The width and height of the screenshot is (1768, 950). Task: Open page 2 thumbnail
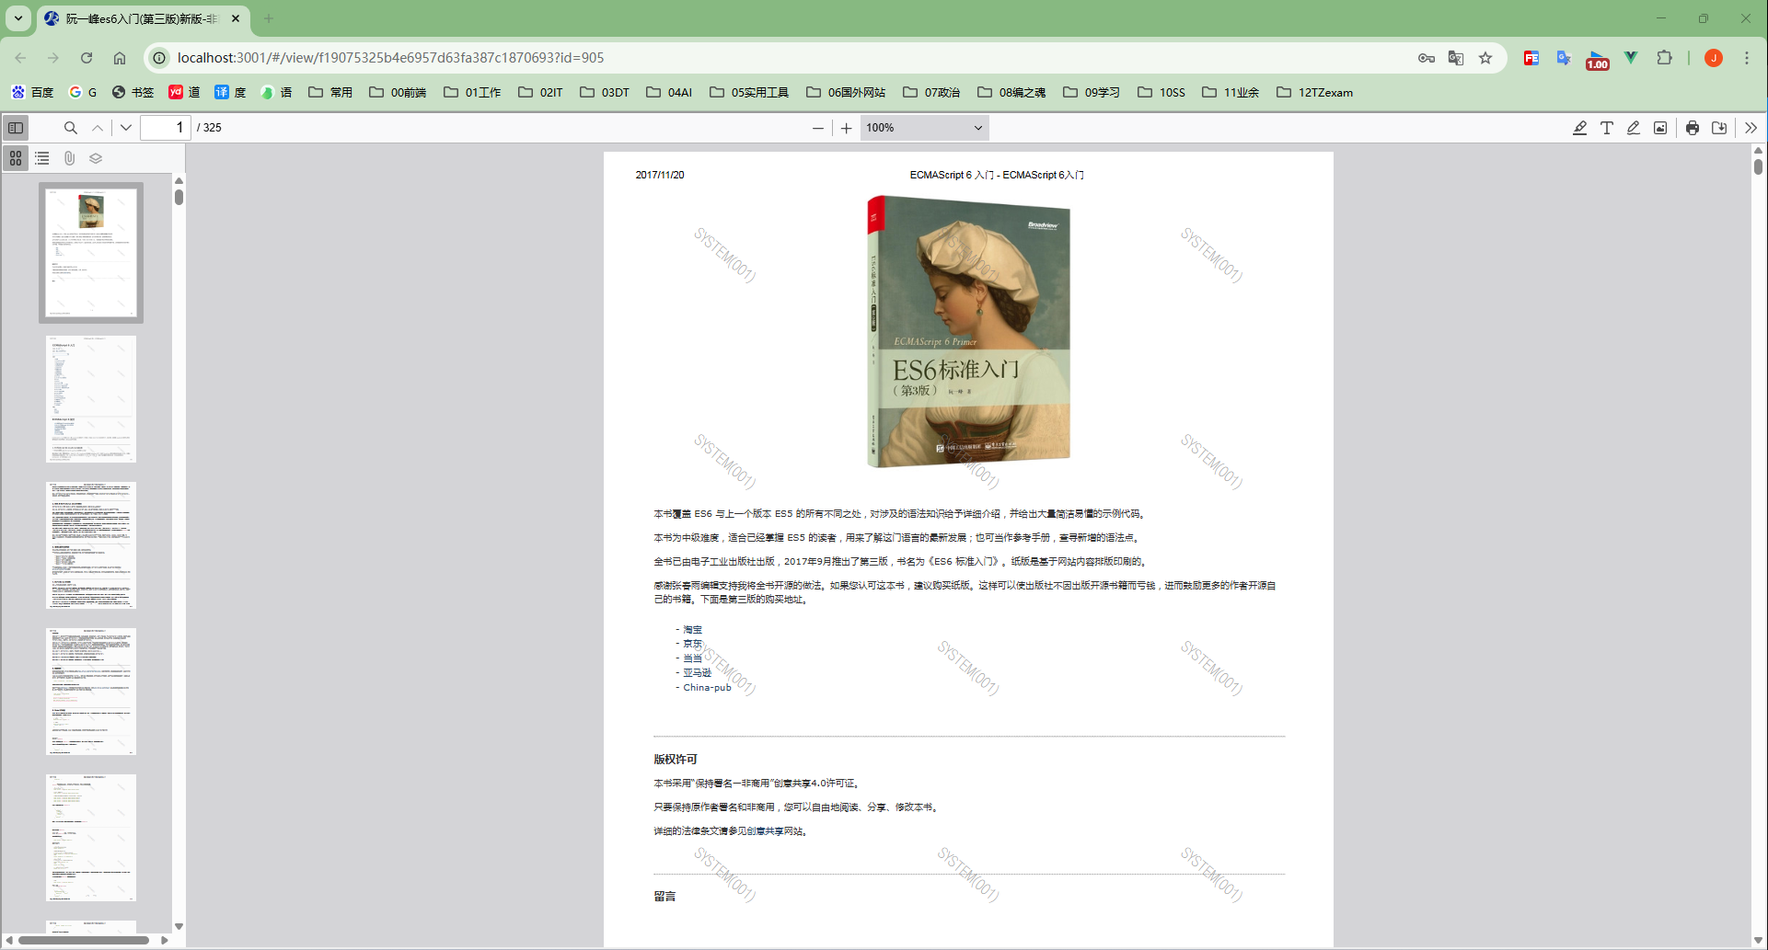[91, 398]
